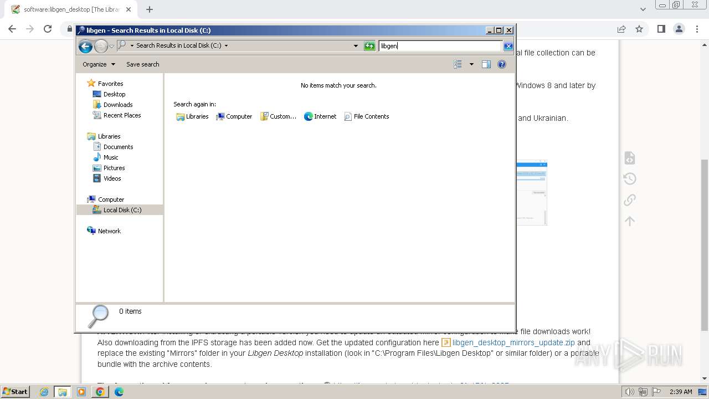Bookmark this page with the star icon
The image size is (709, 399).
[639, 29]
